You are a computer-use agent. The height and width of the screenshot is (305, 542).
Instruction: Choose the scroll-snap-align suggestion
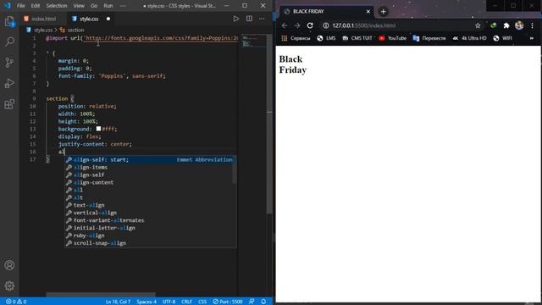pos(151,243)
